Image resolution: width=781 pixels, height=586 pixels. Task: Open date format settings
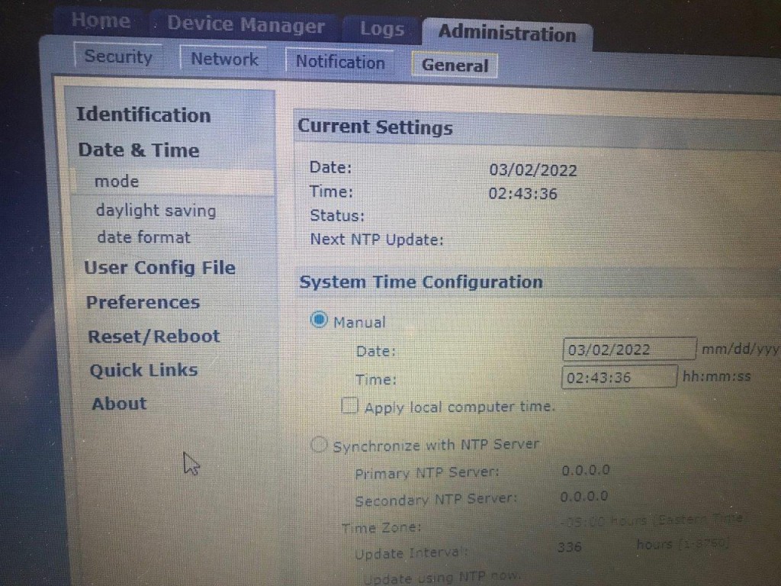(x=143, y=237)
